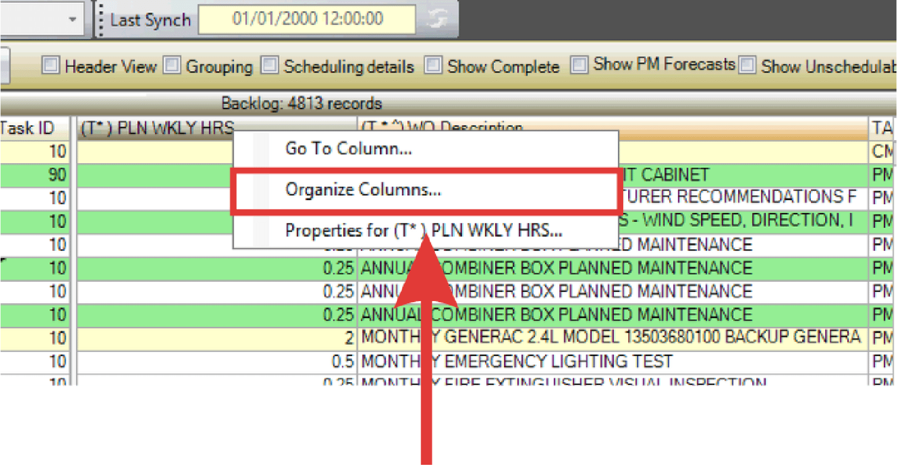Screen dimensions: 897x472
Task: Toggle the Show PM Forecasts checkbox
Action: coord(579,65)
